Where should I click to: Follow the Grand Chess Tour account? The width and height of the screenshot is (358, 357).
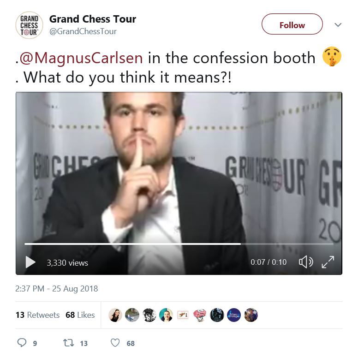coord(292,24)
